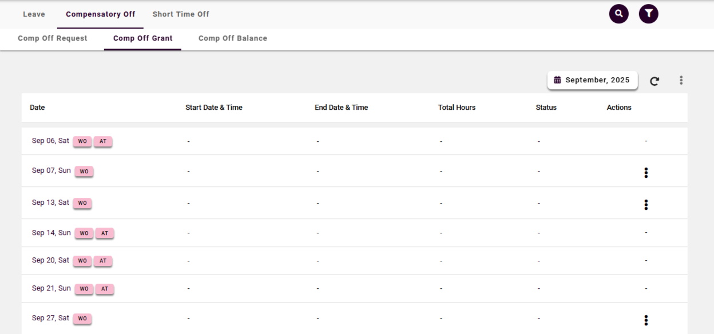The image size is (714, 334).
Task: Click the WO badge on Sep 07
Action: (84, 172)
